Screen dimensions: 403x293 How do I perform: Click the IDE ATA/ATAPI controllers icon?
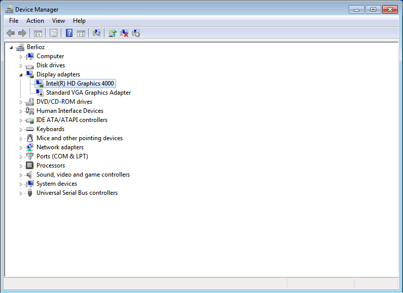coord(30,120)
